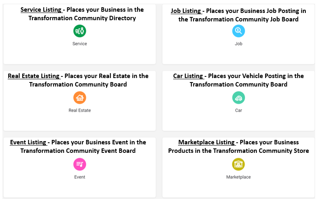Click the 'Transformation Community Directory' text in the Service card
This screenshot has width=320, height=205.
[82, 18]
